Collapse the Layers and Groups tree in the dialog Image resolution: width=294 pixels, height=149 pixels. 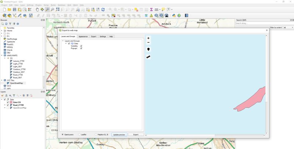coord(63,41)
